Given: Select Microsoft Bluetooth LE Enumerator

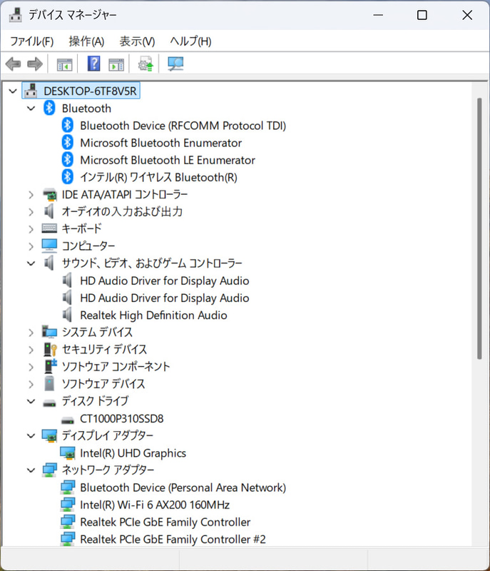Looking at the screenshot, I should point(168,160).
